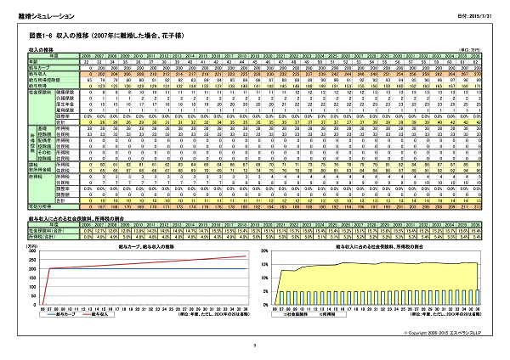
Task: Click the 雇用保険 row label
Action: click(65, 110)
